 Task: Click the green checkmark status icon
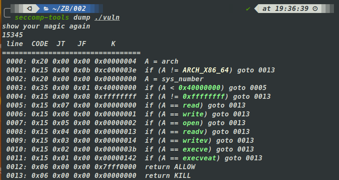pos(248,8)
